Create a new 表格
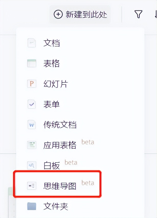The height and width of the screenshot is (218, 157). [x=80, y=63]
